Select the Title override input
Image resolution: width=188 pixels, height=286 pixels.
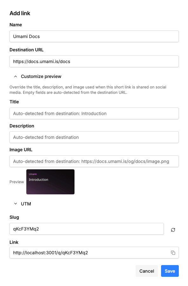[x=94, y=114]
